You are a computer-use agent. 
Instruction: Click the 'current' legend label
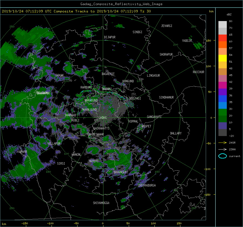235,156
